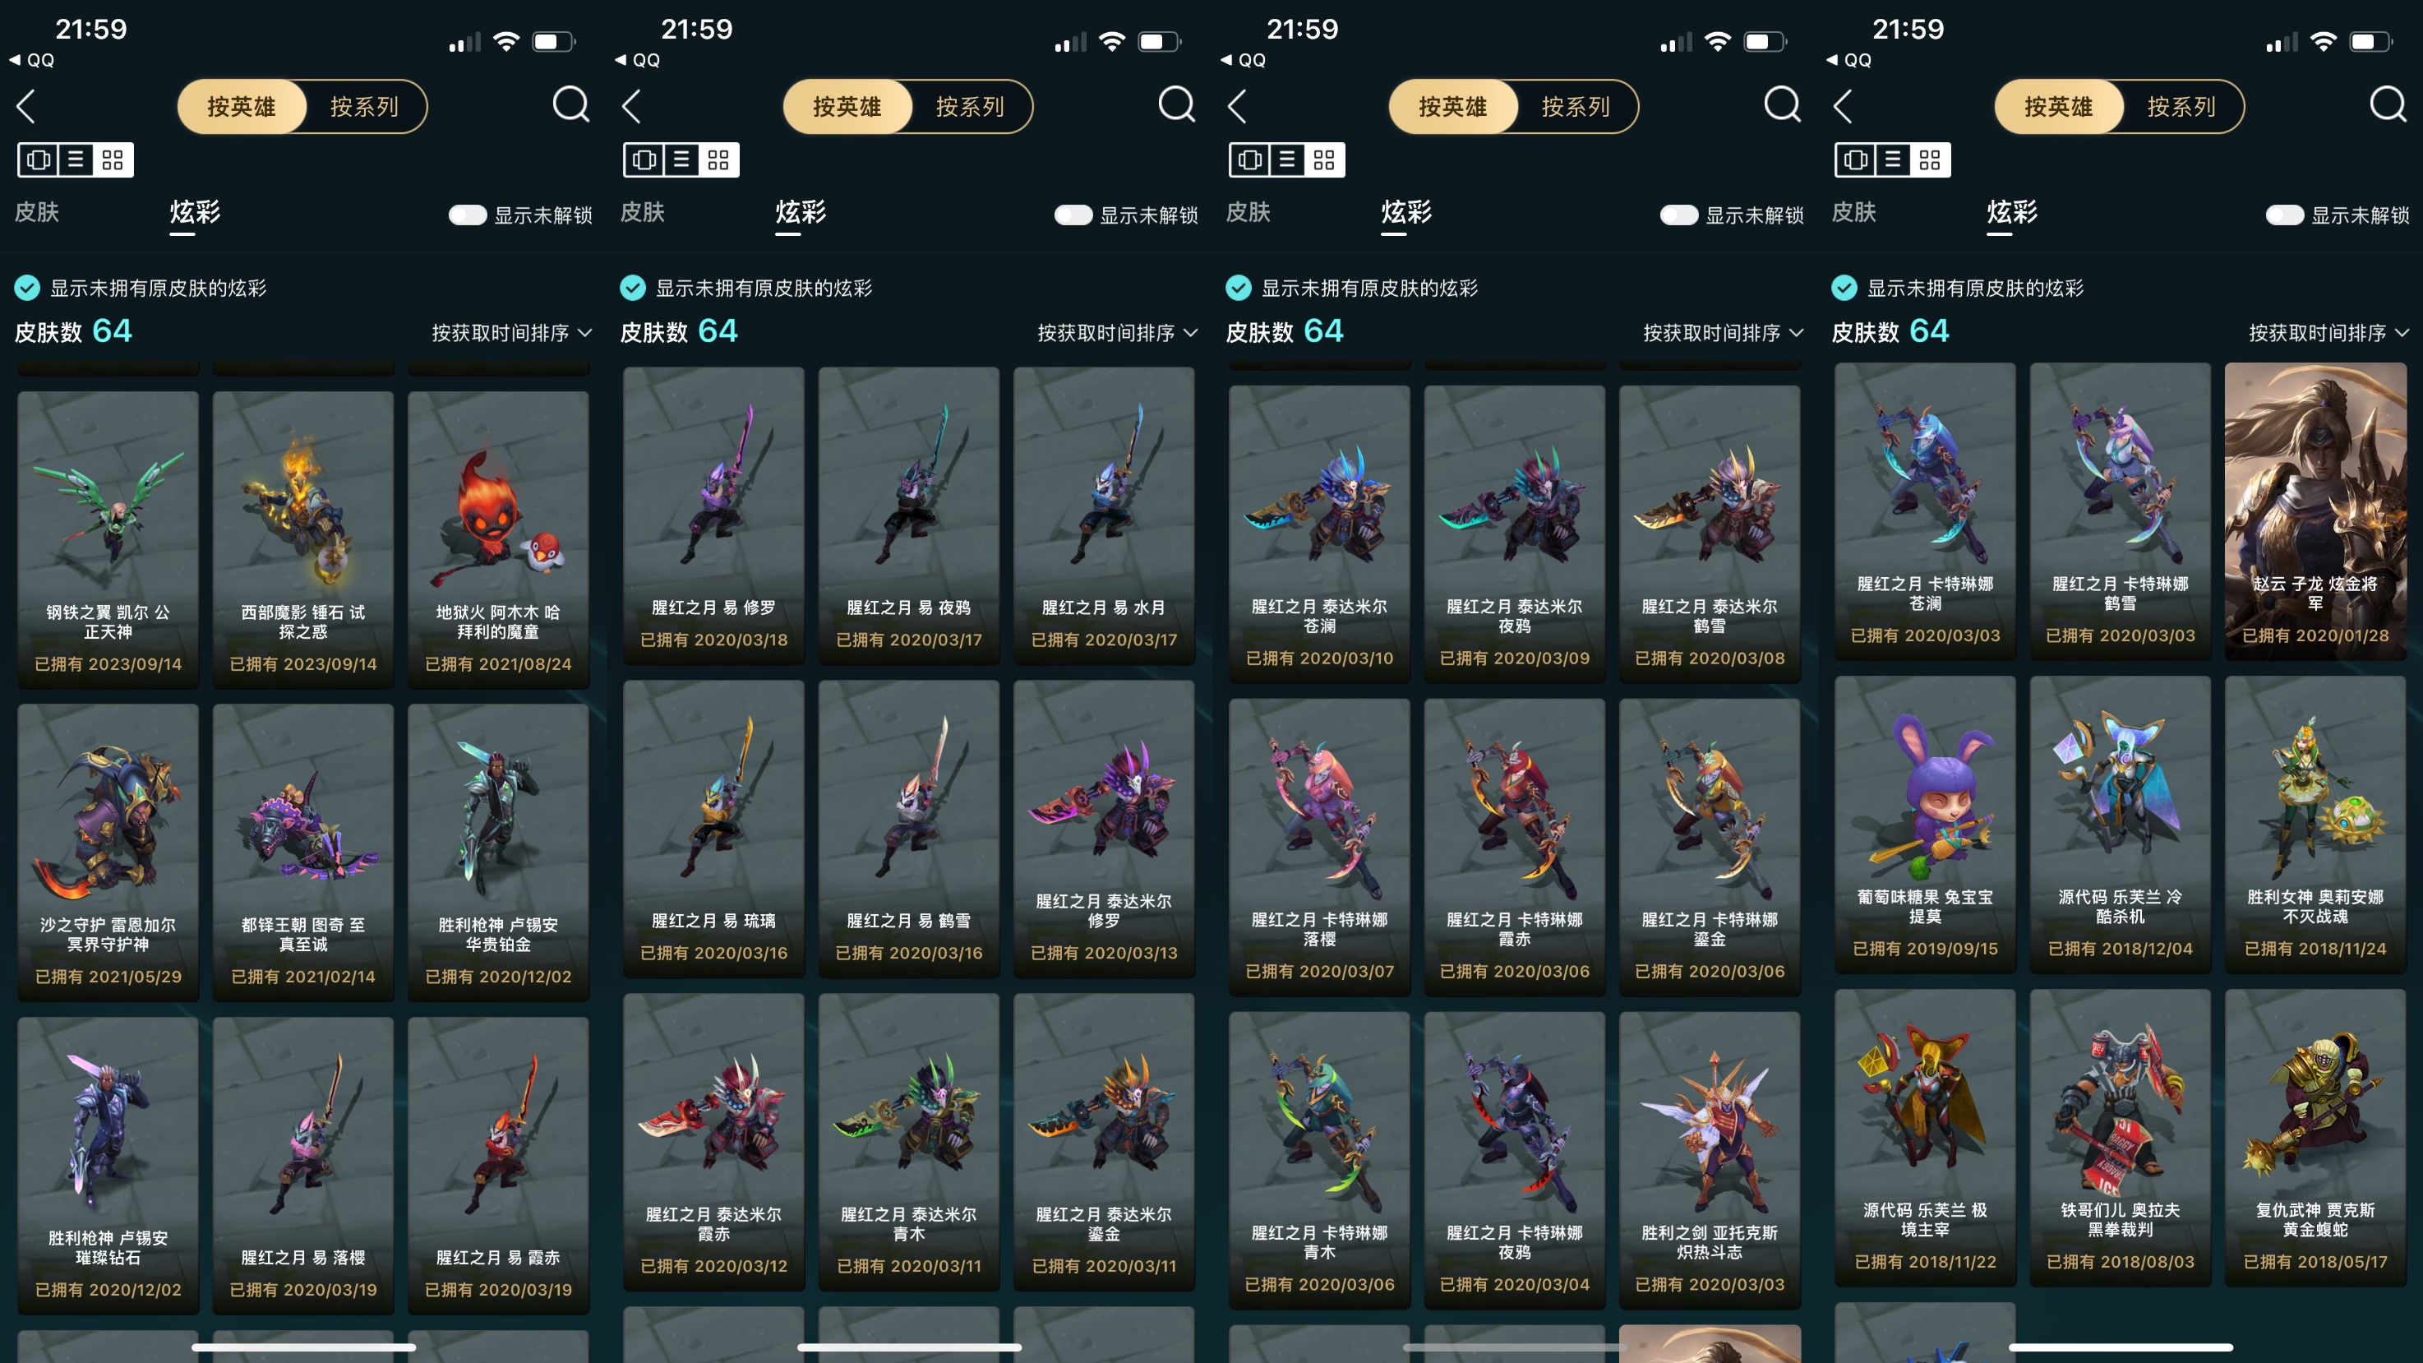Tap 按系列 button in the leftmost screen
This screenshot has width=2423, height=1363.
click(x=364, y=106)
